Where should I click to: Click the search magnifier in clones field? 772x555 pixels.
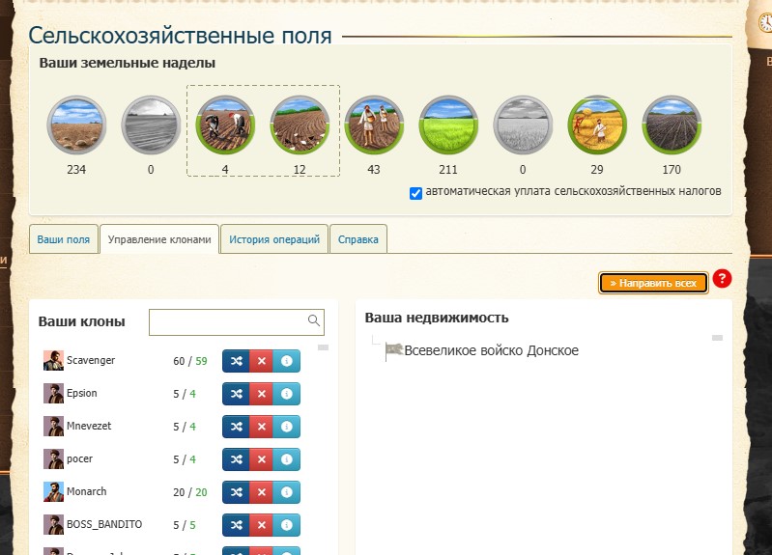tap(314, 320)
